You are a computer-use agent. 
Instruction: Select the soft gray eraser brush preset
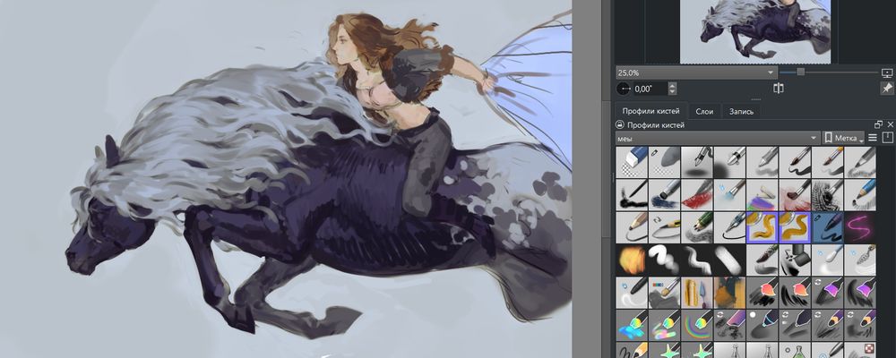click(x=665, y=162)
